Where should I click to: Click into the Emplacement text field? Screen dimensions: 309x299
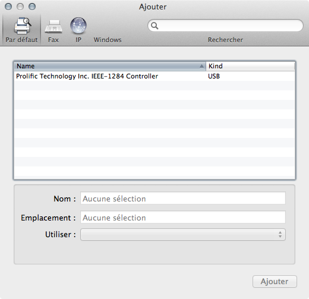coord(183,217)
